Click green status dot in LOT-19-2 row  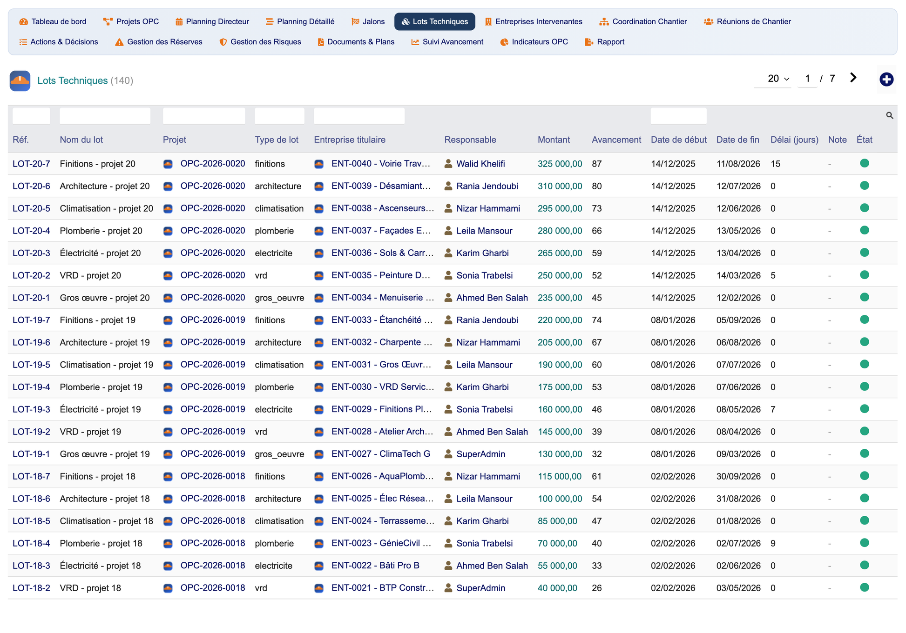865,431
